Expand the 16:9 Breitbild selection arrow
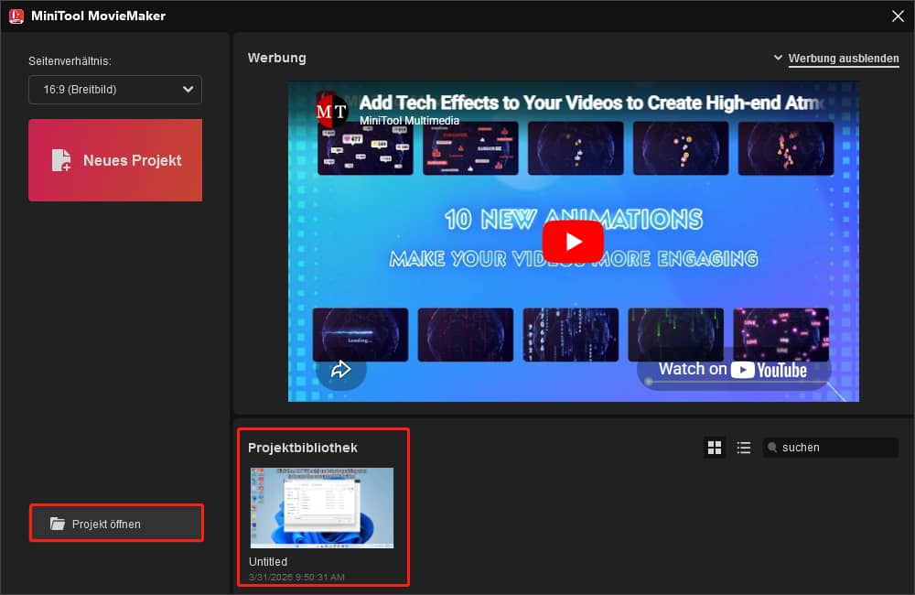The image size is (915, 595). pyautogui.click(x=188, y=90)
